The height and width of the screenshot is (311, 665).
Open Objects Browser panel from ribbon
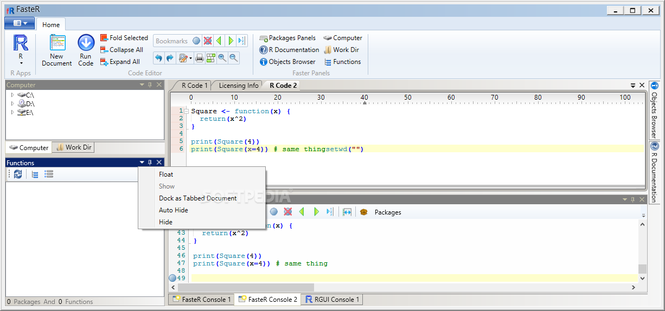coord(287,62)
